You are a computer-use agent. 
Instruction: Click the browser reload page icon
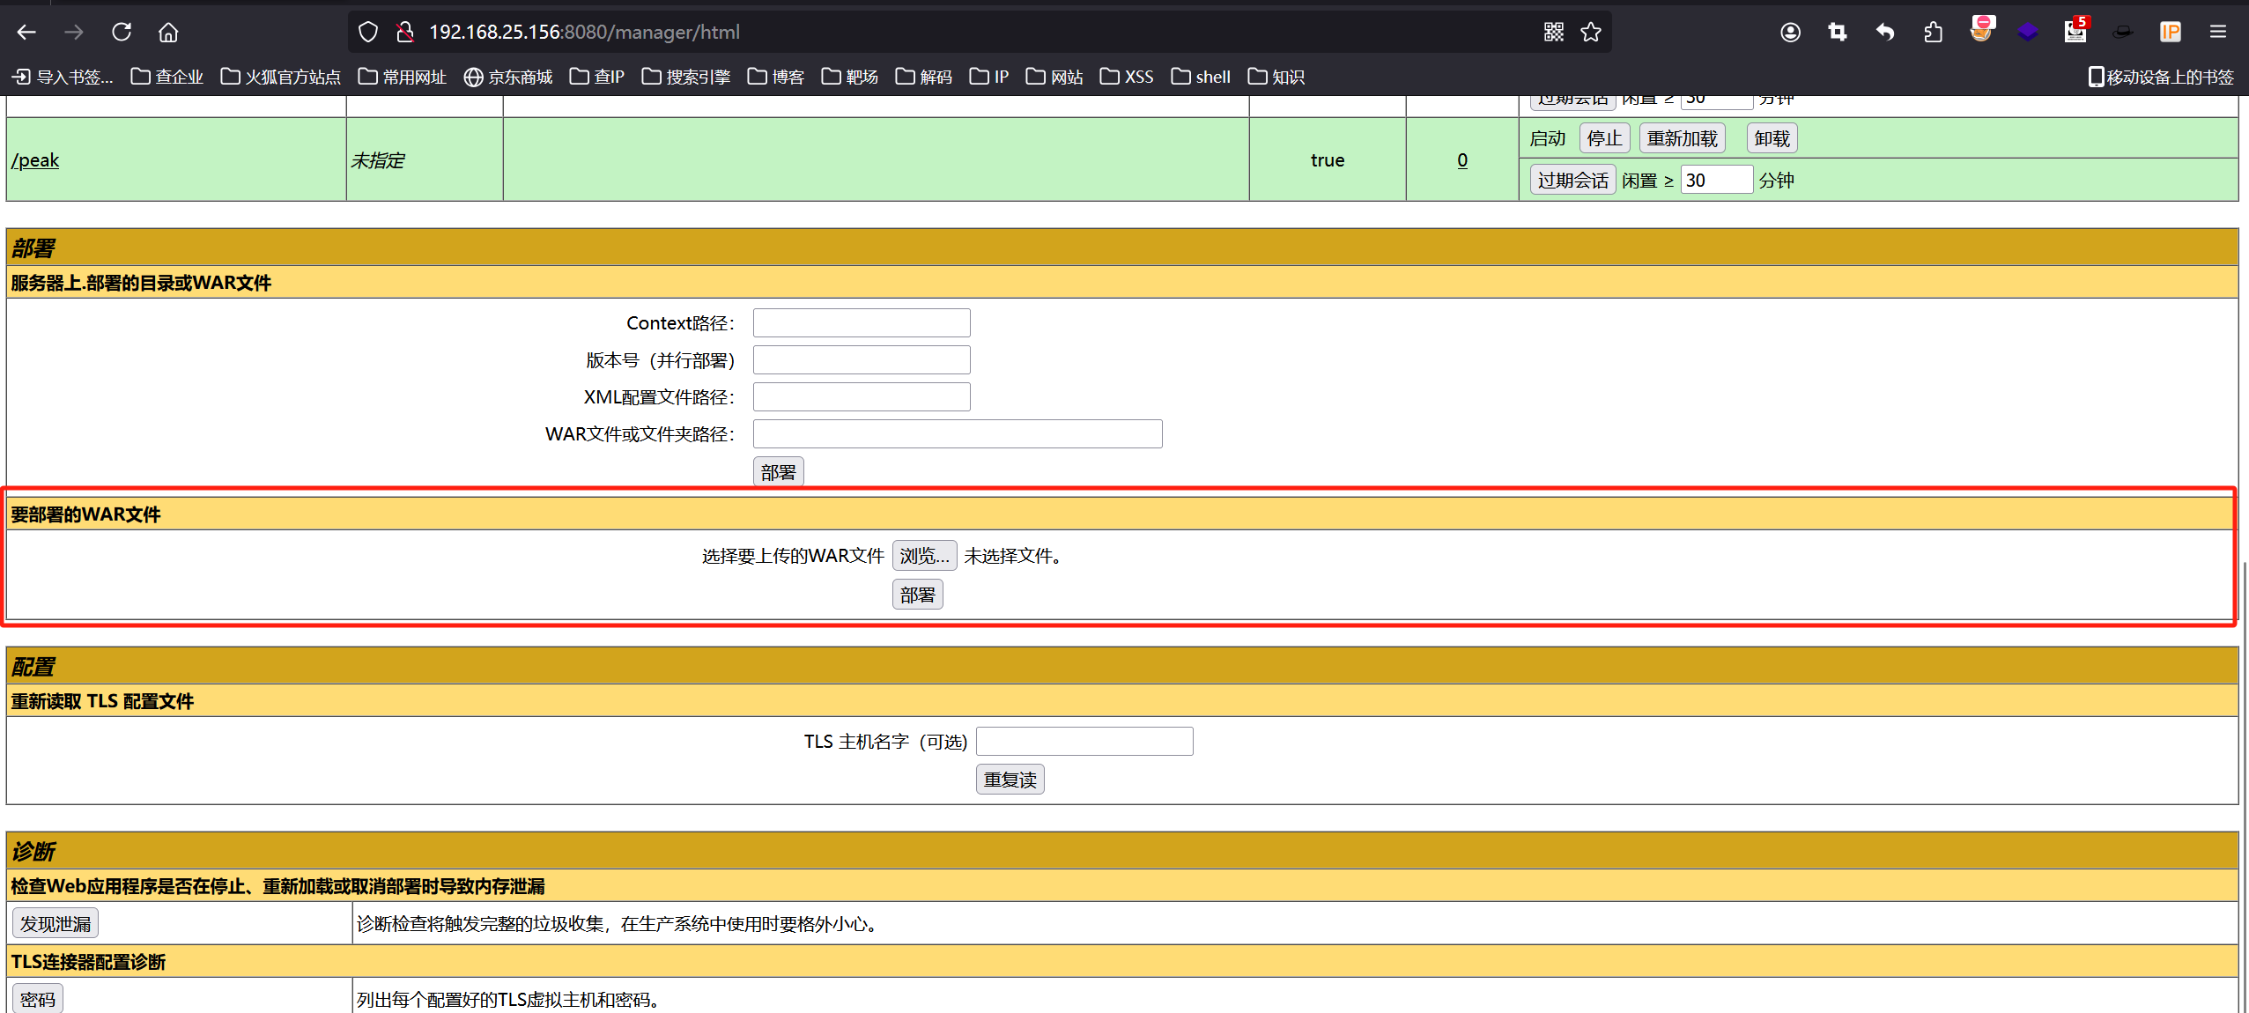tap(122, 33)
